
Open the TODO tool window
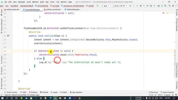(23, 92)
